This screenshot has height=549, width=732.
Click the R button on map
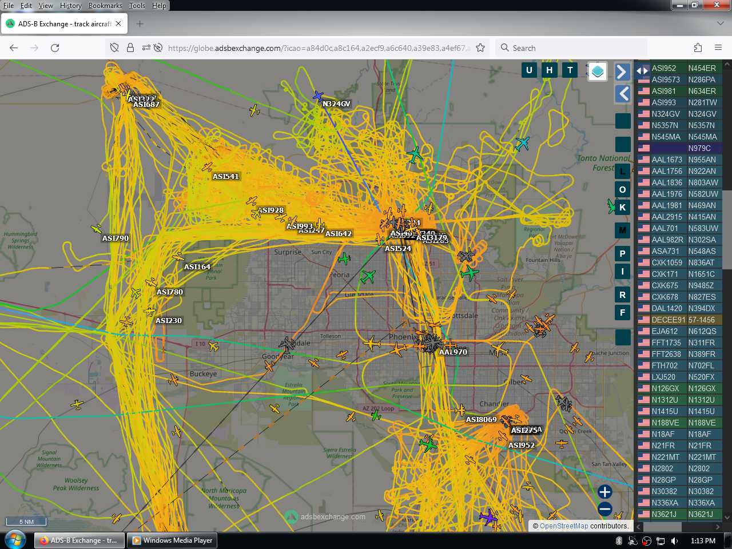pos(623,295)
